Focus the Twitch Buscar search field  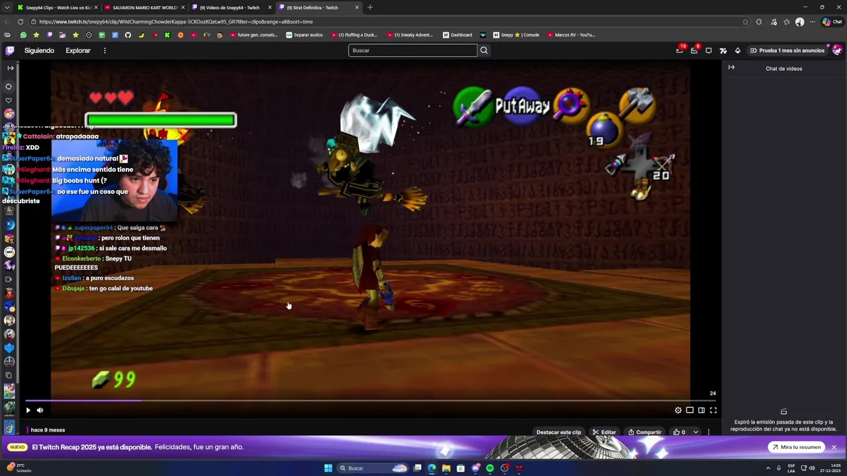click(412, 50)
